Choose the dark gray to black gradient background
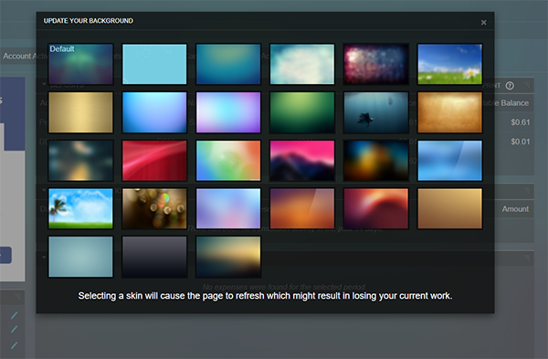 tap(154, 257)
